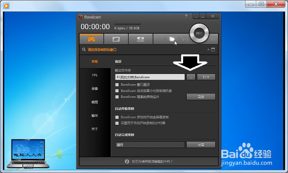This screenshot has width=288, height=173.
Task: Click the window mode square icon
Action: [x=213, y=50]
